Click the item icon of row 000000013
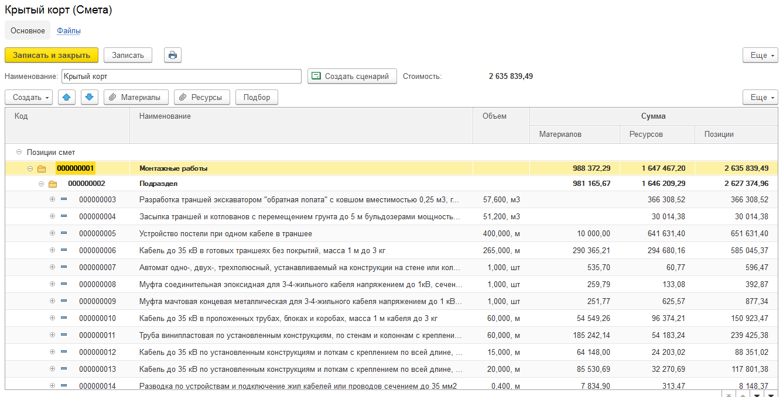Image resolution: width=783 pixels, height=397 pixels. pos(64,369)
